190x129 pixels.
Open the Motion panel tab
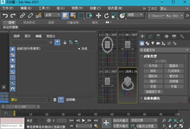(166, 36)
